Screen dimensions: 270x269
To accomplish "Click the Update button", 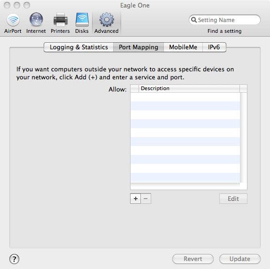I will [x=240, y=259].
